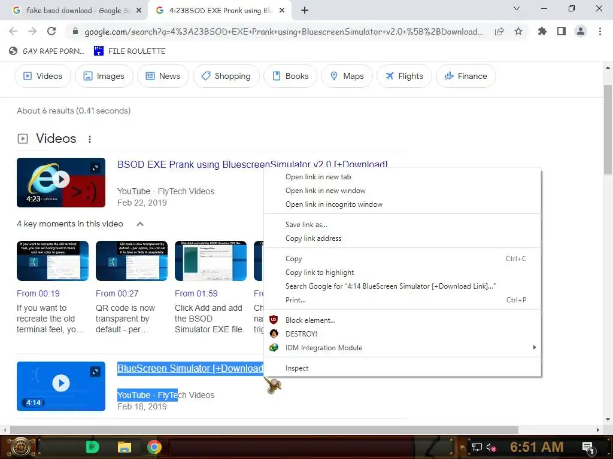Go back using the browser back arrow

click(x=13, y=31)
